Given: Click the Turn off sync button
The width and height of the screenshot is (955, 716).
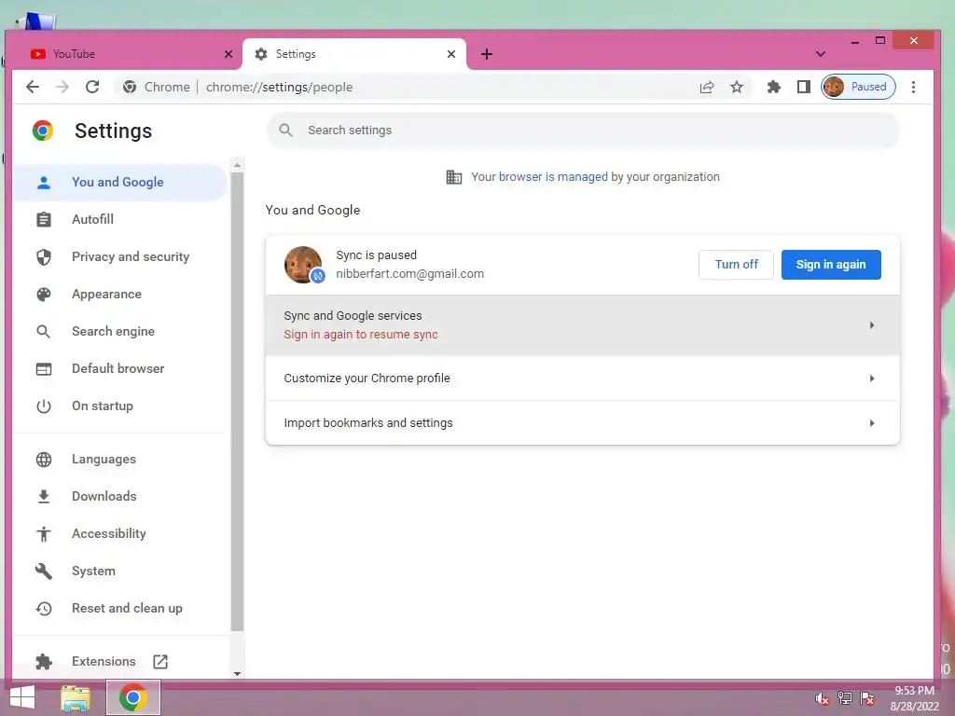Looking at the screenshot, I should [736, 264].
